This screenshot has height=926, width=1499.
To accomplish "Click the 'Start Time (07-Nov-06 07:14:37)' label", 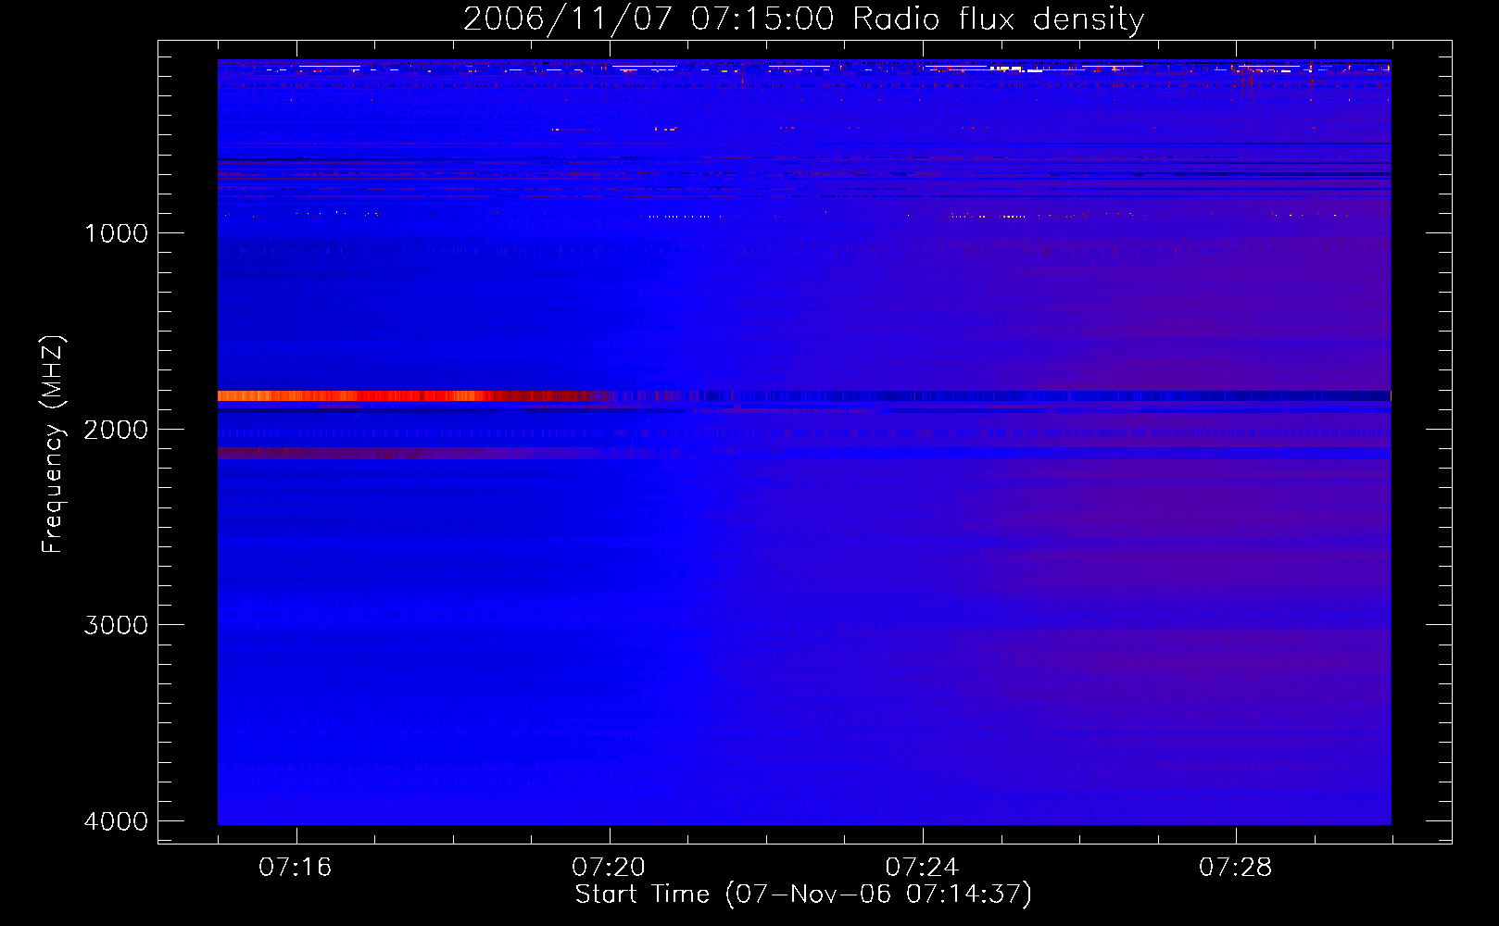I will [803, 895].
